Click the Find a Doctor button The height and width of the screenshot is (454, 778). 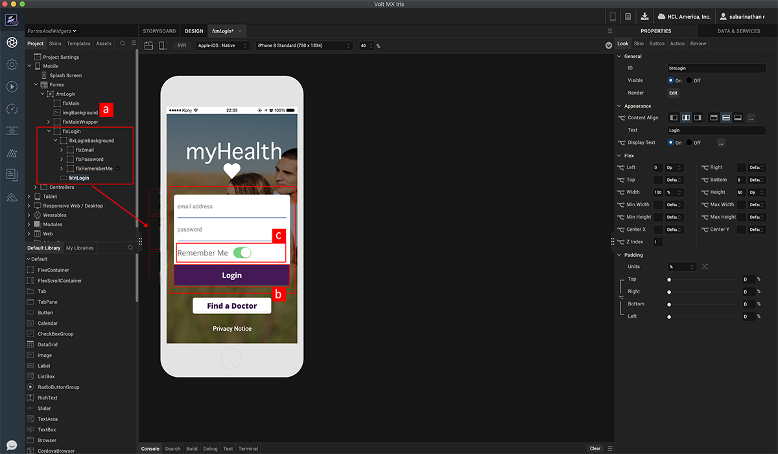pyautogui.click(x=232, y=305)
